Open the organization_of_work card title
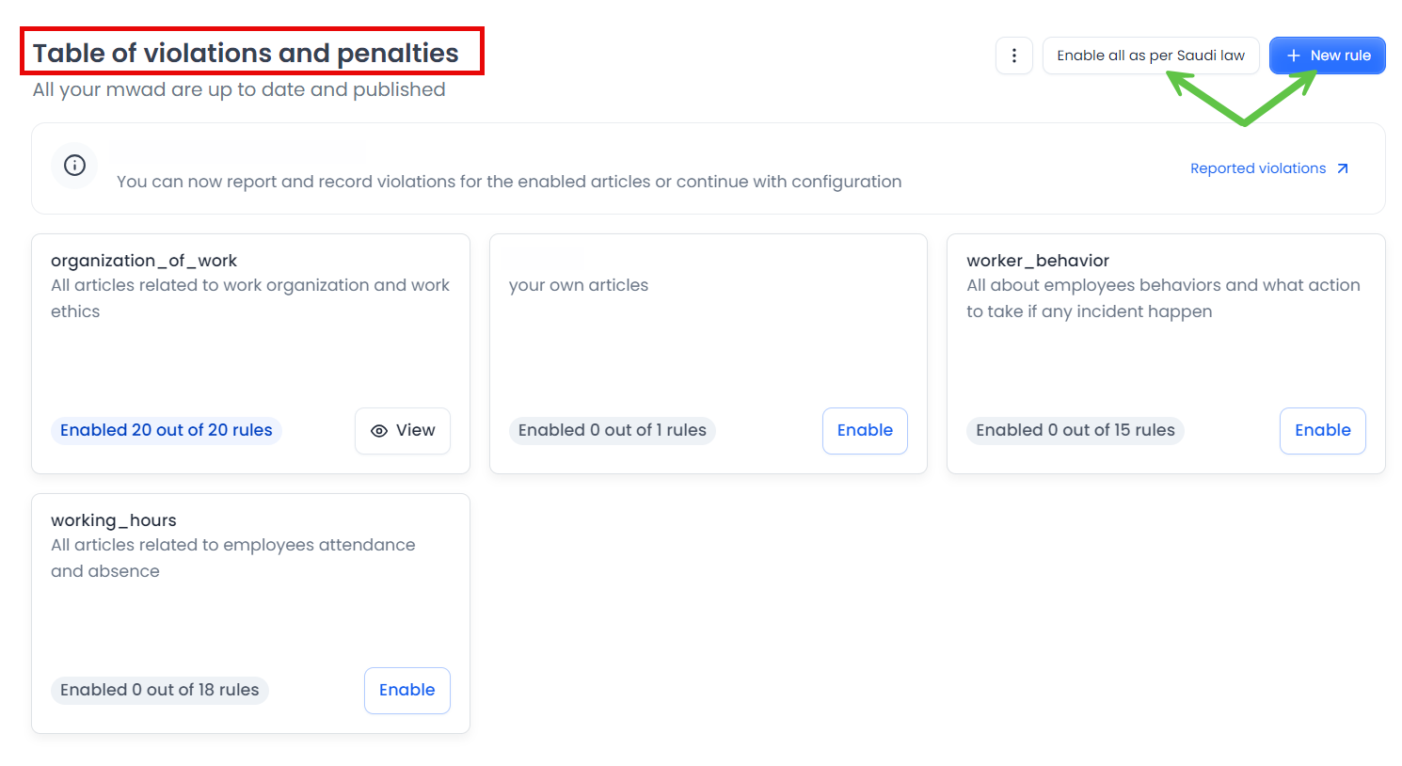The width and height of the screenshot is (1402, 766). [x=143, y=261]
